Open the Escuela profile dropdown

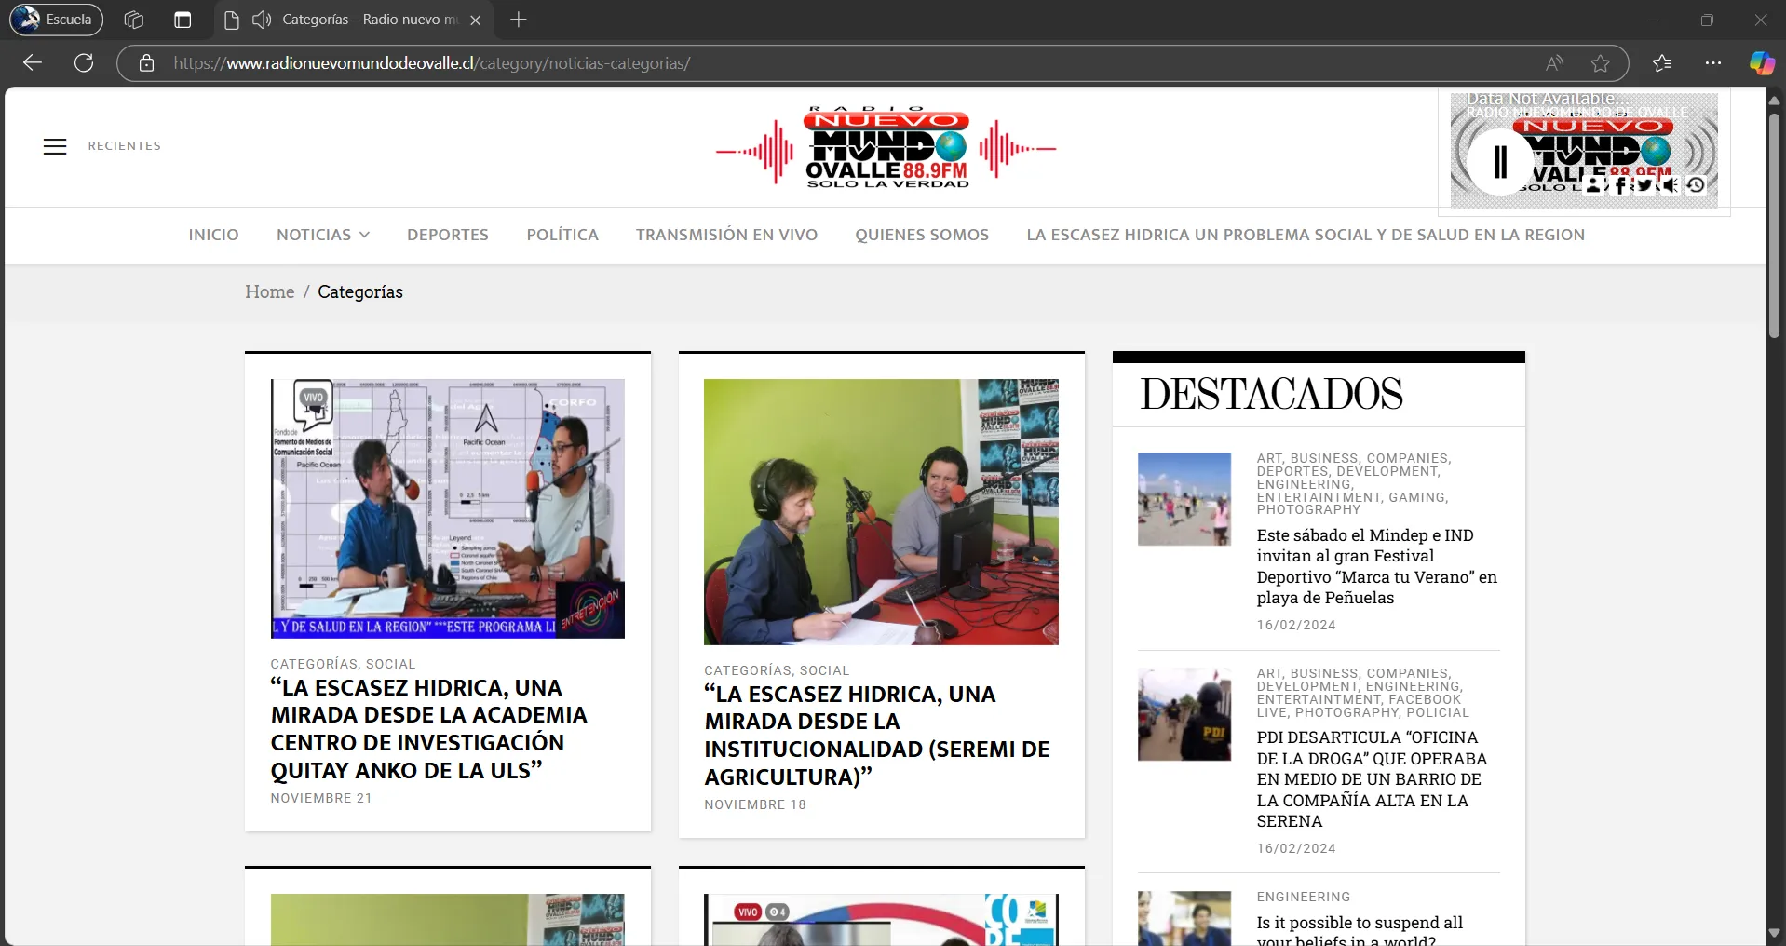55,20
